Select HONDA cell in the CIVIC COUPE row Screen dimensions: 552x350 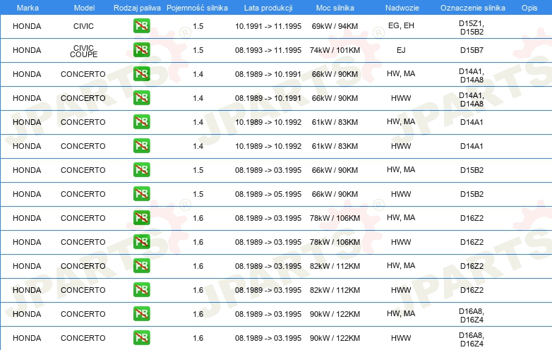[27, 50]
